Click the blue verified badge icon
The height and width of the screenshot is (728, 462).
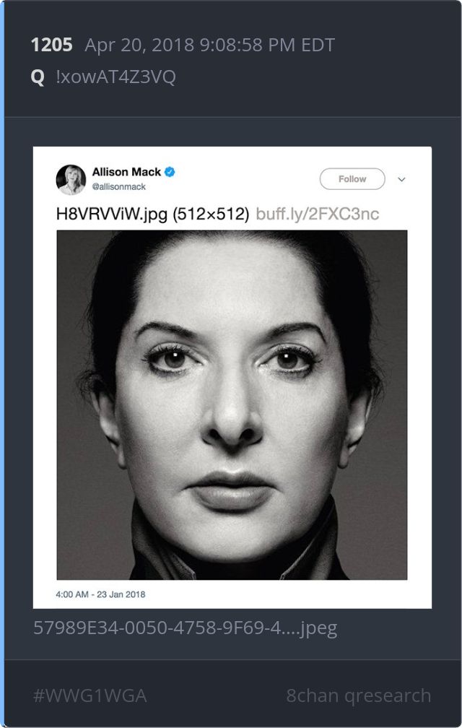coord(170,172)
